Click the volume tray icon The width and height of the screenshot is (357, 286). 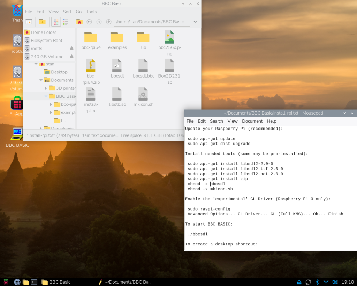tap(335, 282)
